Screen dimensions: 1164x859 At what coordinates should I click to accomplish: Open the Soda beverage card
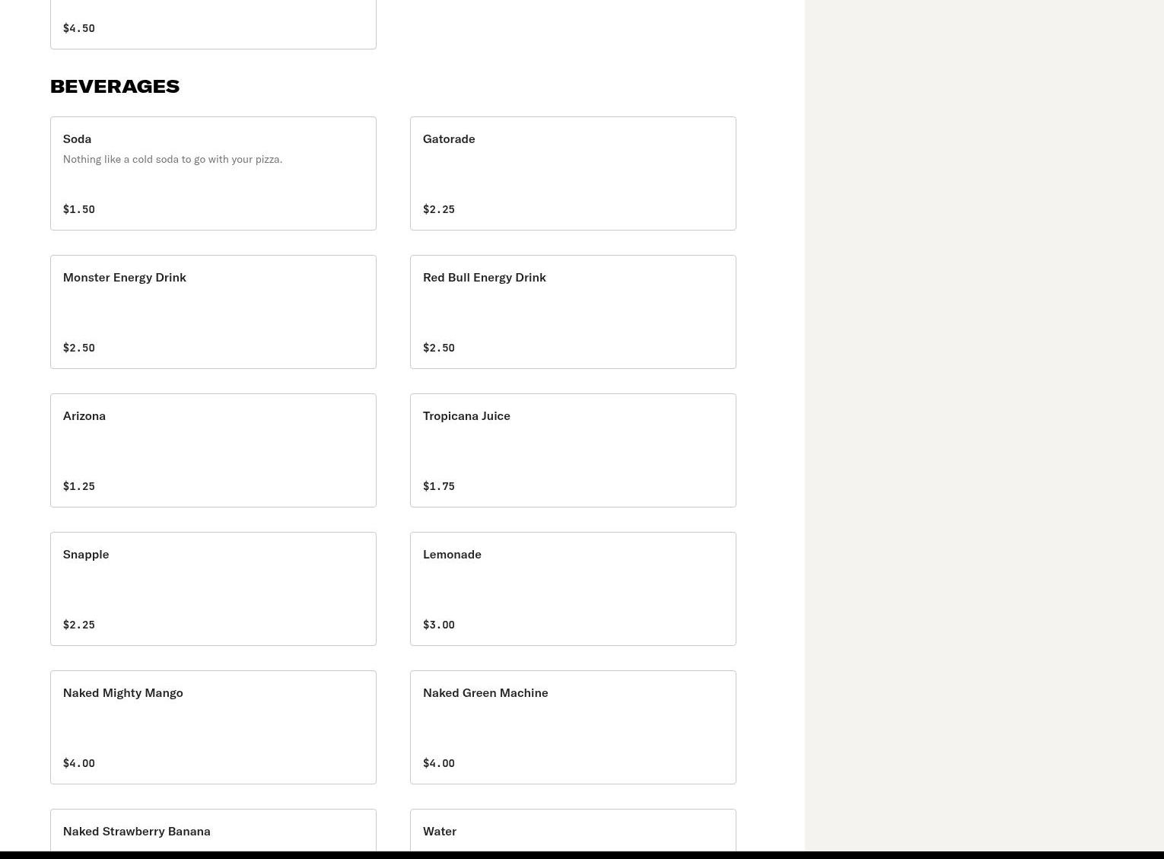(213, 173)
